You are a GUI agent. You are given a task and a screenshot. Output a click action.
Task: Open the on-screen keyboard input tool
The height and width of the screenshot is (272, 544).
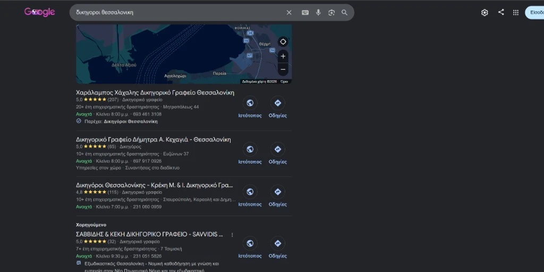tap(305, 13)
